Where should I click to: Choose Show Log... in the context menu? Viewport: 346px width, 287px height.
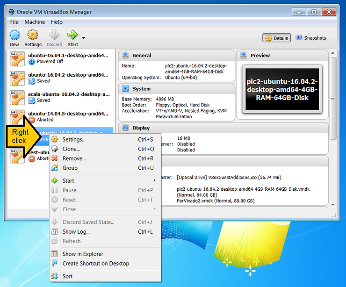click(x=105, y=232)
